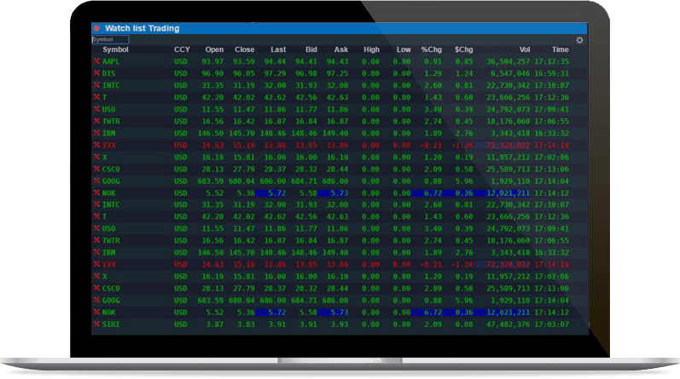Remove AAPL from the watch list
The width and height of the screenshot is (680, 379).
click(96, 61)
